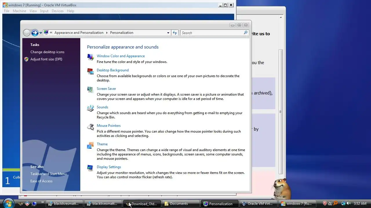
Task: Switch to second blacklivesmatt taskbar window
Action: point(103,204)
